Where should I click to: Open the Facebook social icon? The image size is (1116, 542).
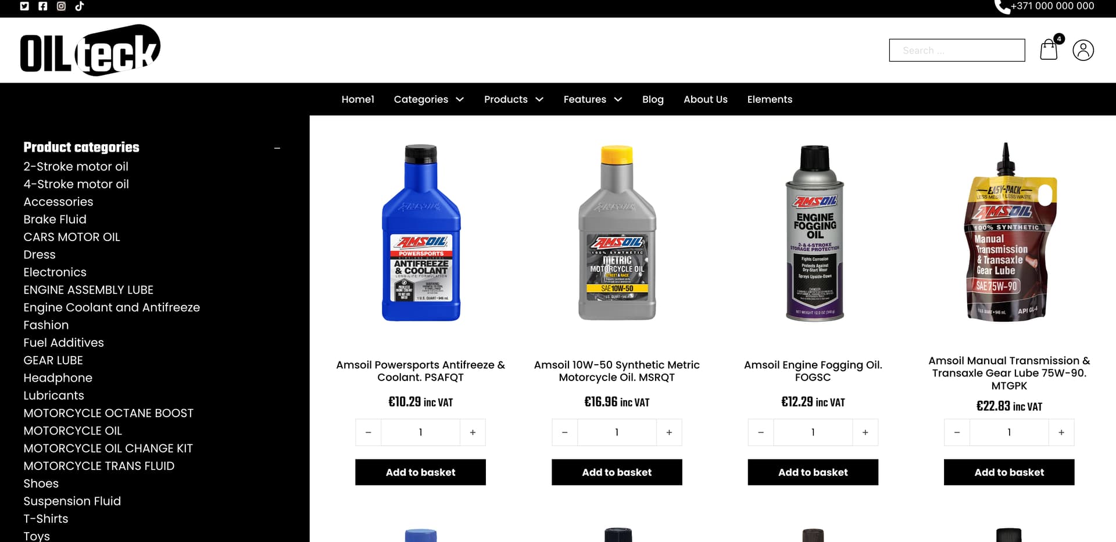click(43, 6)
